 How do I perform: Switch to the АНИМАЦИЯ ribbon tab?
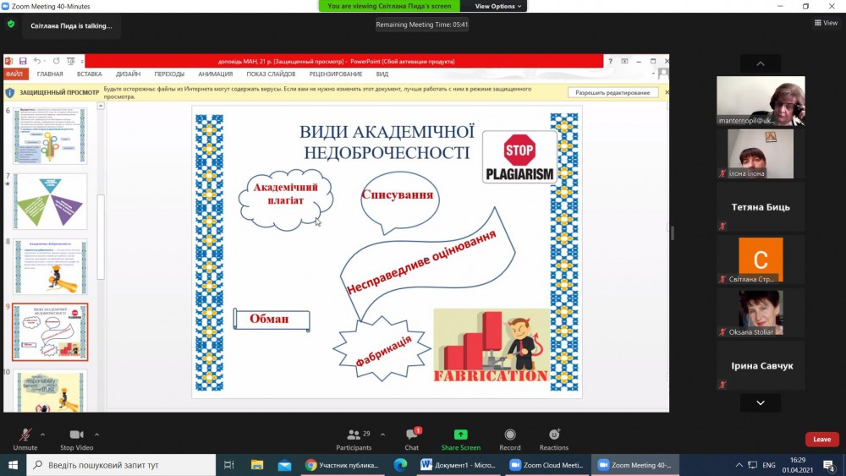coord(215,74)
